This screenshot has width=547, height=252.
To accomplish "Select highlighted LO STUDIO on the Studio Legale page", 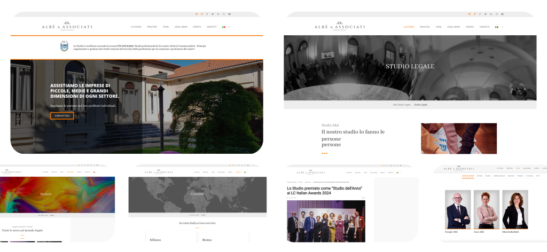I will [409, 27].
